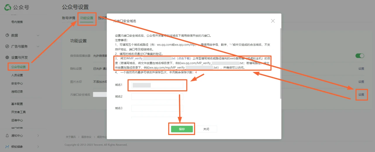This screenshot has width=375, height=152.
Task: Click the 数据 sidebar label
Action: [15, 35]
